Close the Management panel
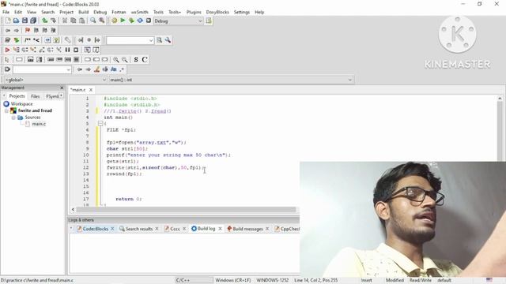The image size is (506, 284). pyautogui.click(x=62, y=88)
